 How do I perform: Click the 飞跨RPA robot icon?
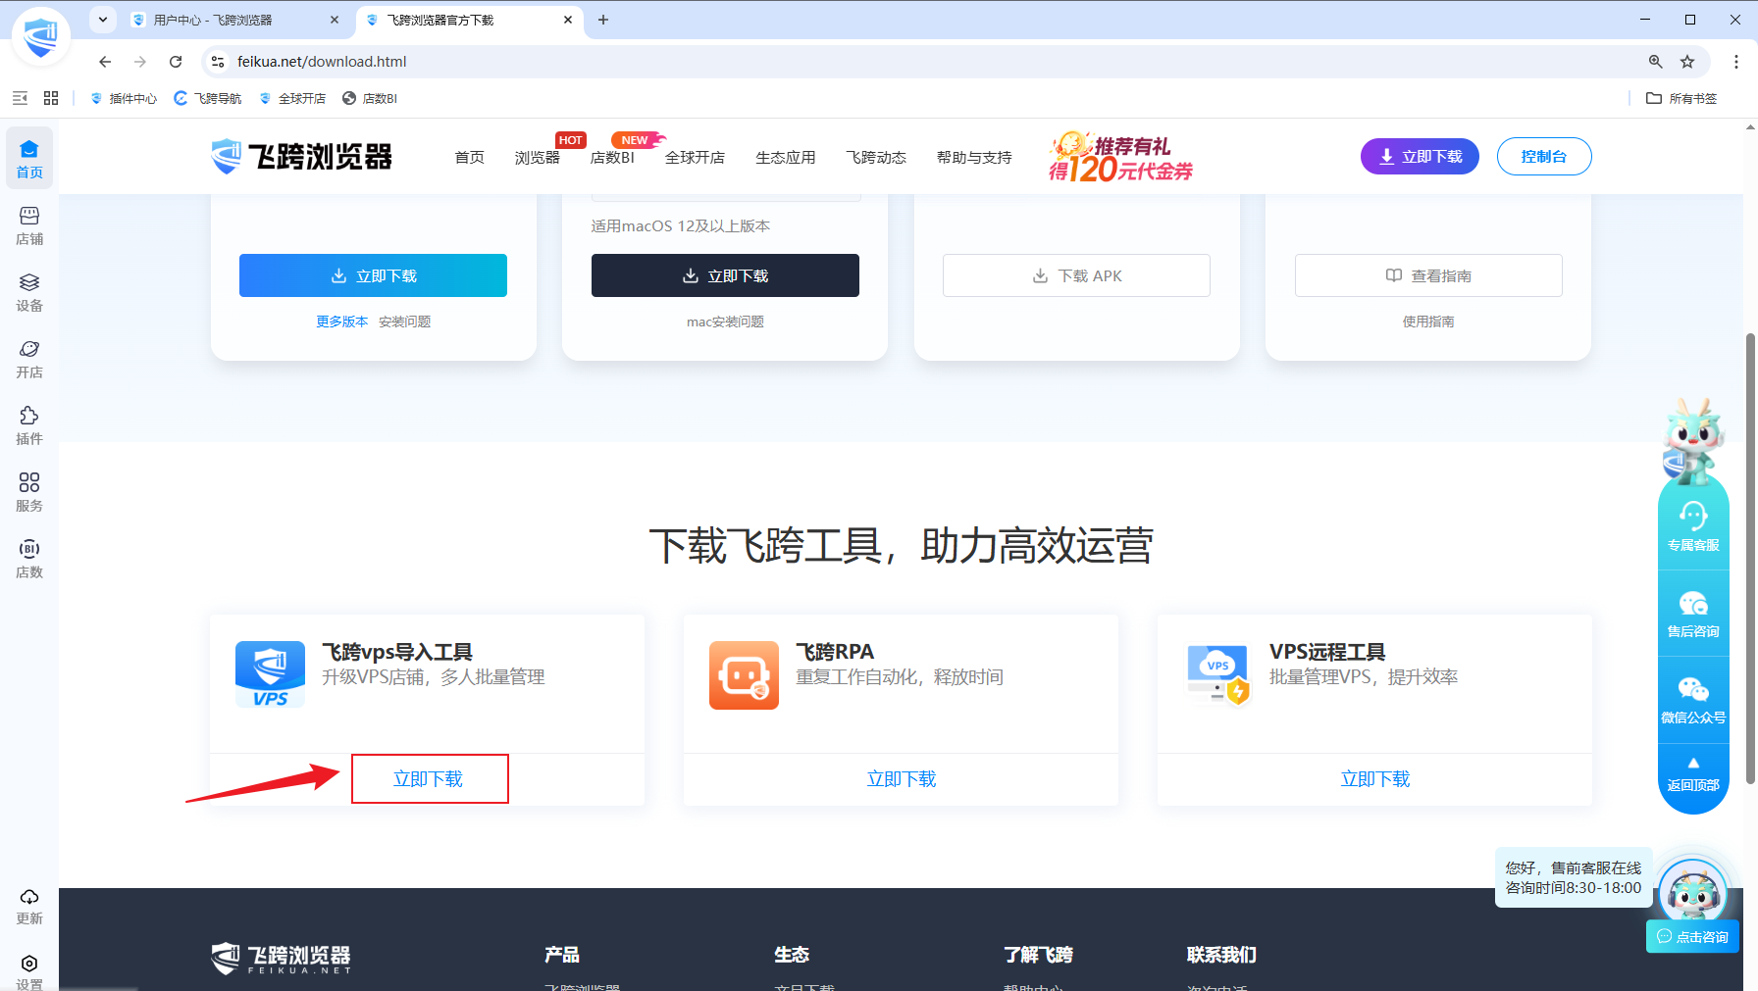(744, 674)
